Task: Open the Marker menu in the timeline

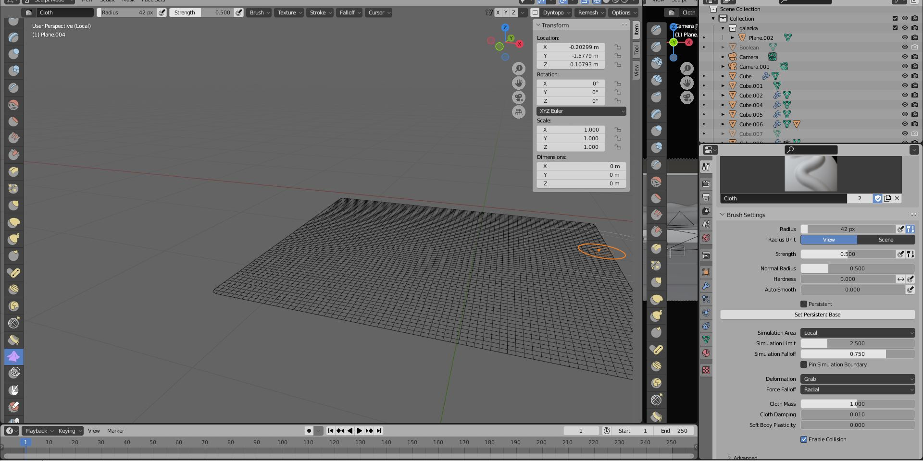Action: pos(115,431)
